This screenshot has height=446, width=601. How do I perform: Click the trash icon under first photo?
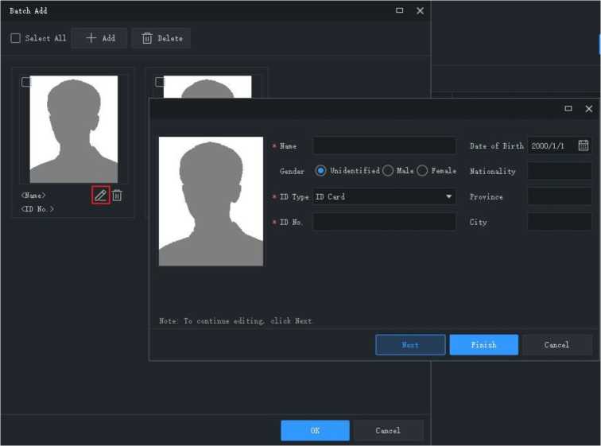(117, 195)
